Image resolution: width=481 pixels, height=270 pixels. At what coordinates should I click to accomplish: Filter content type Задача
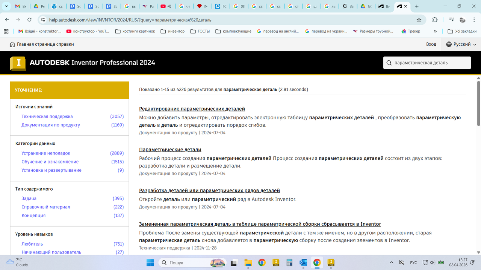(29, 198)
